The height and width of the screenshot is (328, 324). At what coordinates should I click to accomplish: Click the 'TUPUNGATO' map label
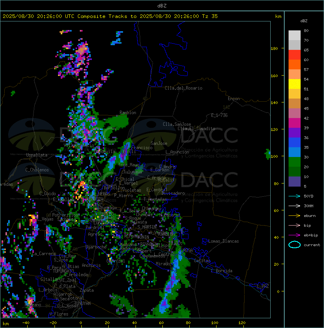63,271
